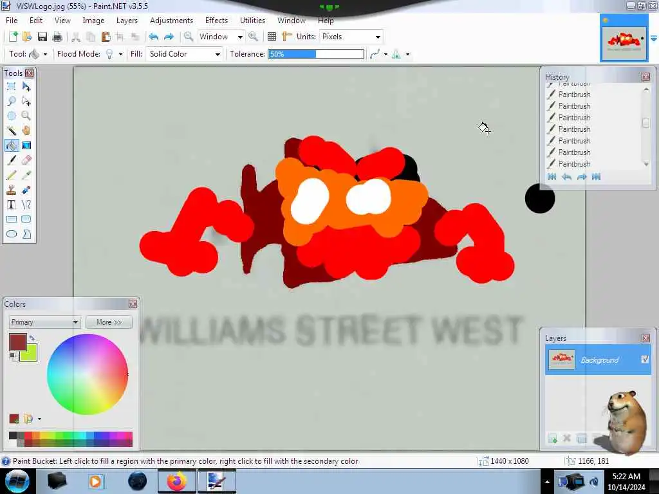Viewport: 659px width, 494px height.
Task: Open the Effects menu
Action: tap(216, 20)
